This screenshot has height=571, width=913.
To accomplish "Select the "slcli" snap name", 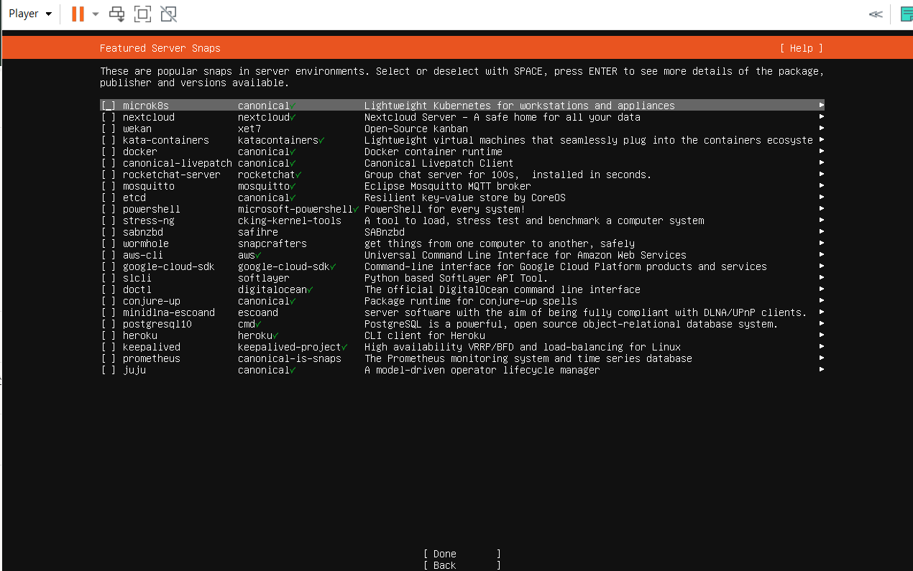I will click(137, 278).
